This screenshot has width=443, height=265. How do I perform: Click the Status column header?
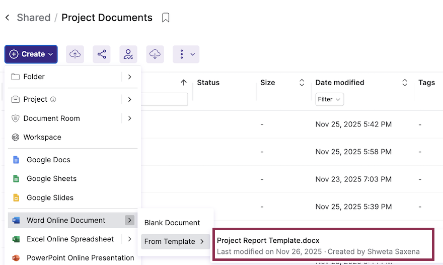[x=208, y=83]
